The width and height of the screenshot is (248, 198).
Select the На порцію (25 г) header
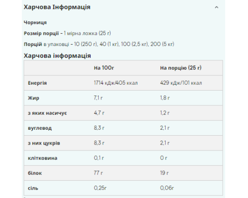tap(181, 68)
